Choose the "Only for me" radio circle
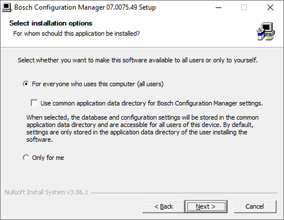This screenshot has width=284, height=220. pos(26,158)
